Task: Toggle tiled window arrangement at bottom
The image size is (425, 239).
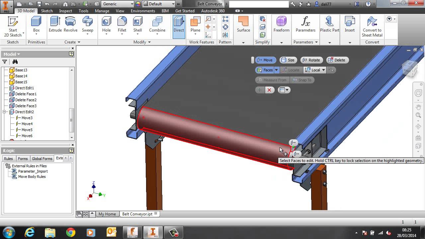Action: (85, 214)
